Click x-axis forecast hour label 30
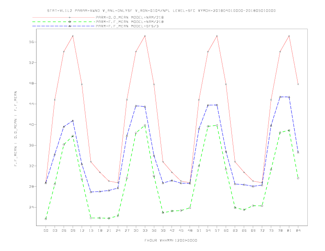325x251 pixels. click(136, 230)
